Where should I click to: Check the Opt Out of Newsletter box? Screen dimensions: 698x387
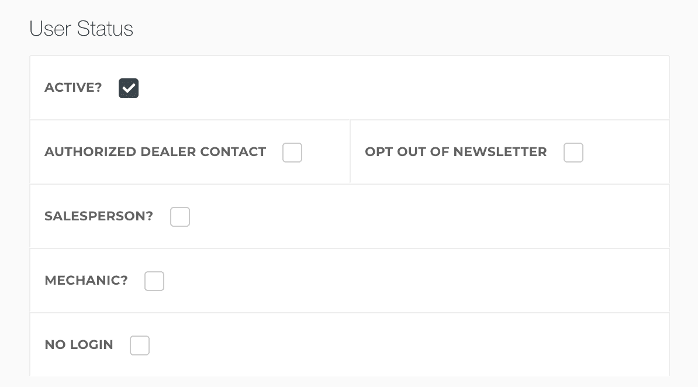(x=573, y=153)
